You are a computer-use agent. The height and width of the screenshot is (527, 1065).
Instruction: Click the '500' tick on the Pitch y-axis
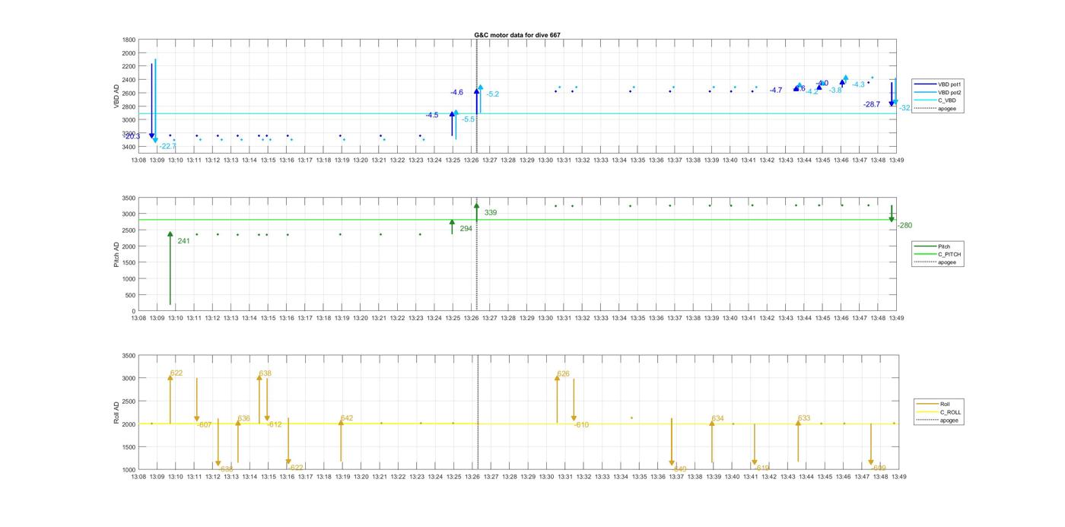[131, 295]
